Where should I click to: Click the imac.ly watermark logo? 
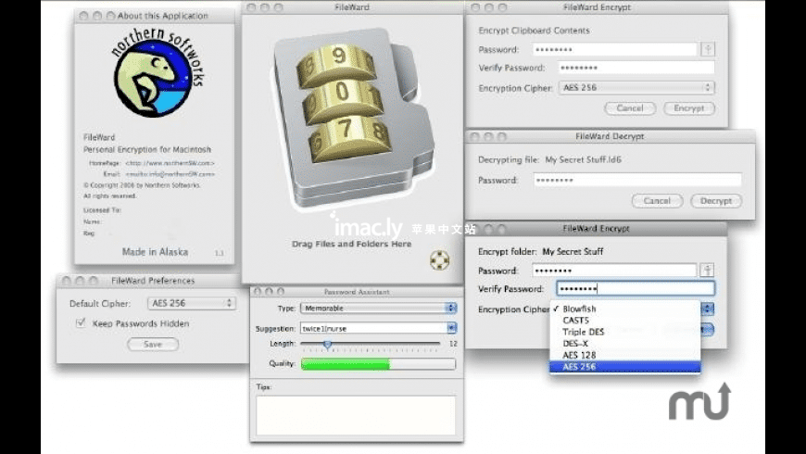point(367,226)
